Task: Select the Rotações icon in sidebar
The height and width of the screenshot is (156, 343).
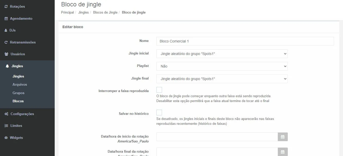Action: point(6,6)
